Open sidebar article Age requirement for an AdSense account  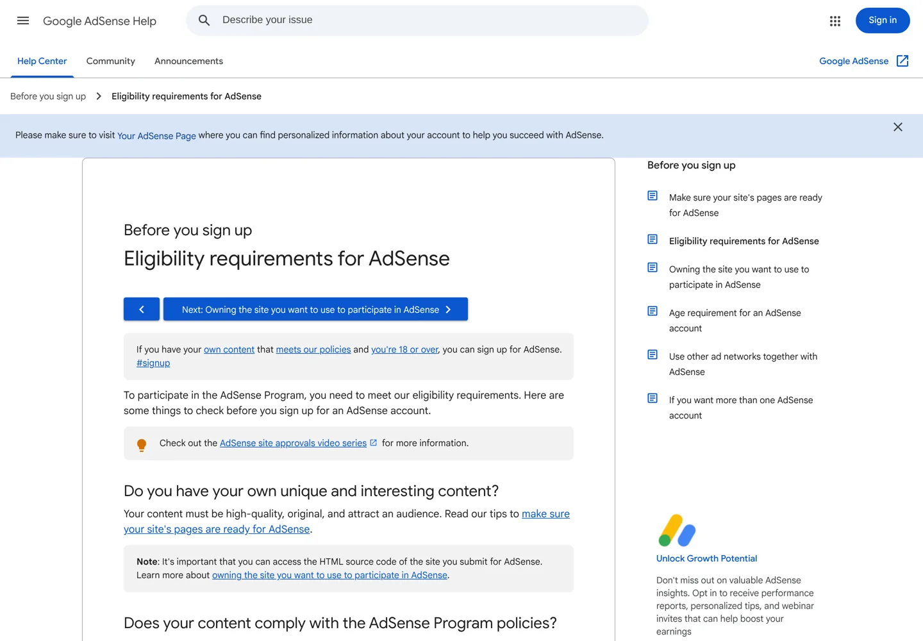click(x=735, y=320)
